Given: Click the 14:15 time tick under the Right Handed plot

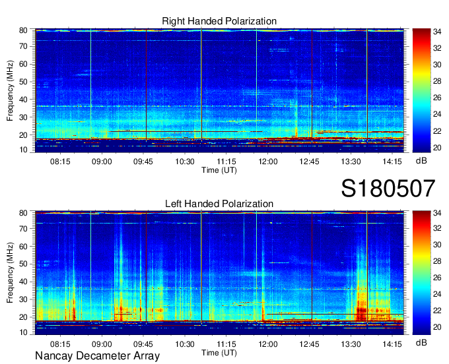Looking at the screenshot, I should tap(392, 162).
